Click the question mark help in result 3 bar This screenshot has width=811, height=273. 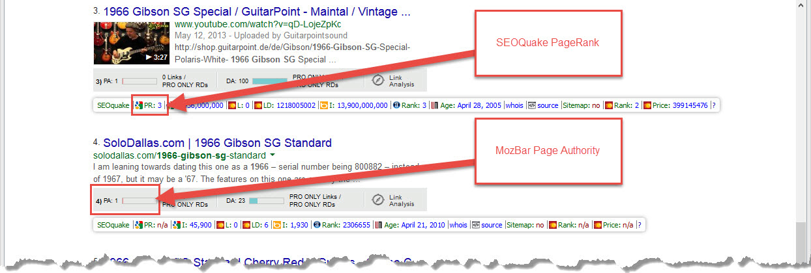click(713, 105)
